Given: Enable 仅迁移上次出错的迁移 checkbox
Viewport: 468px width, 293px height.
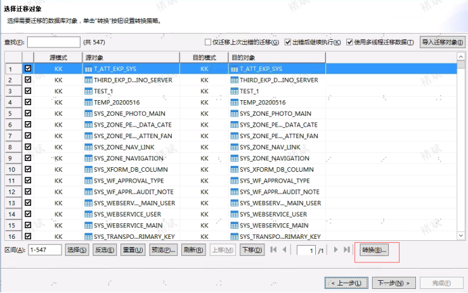Looking at the screenshot, I should (x=208, y=42).
